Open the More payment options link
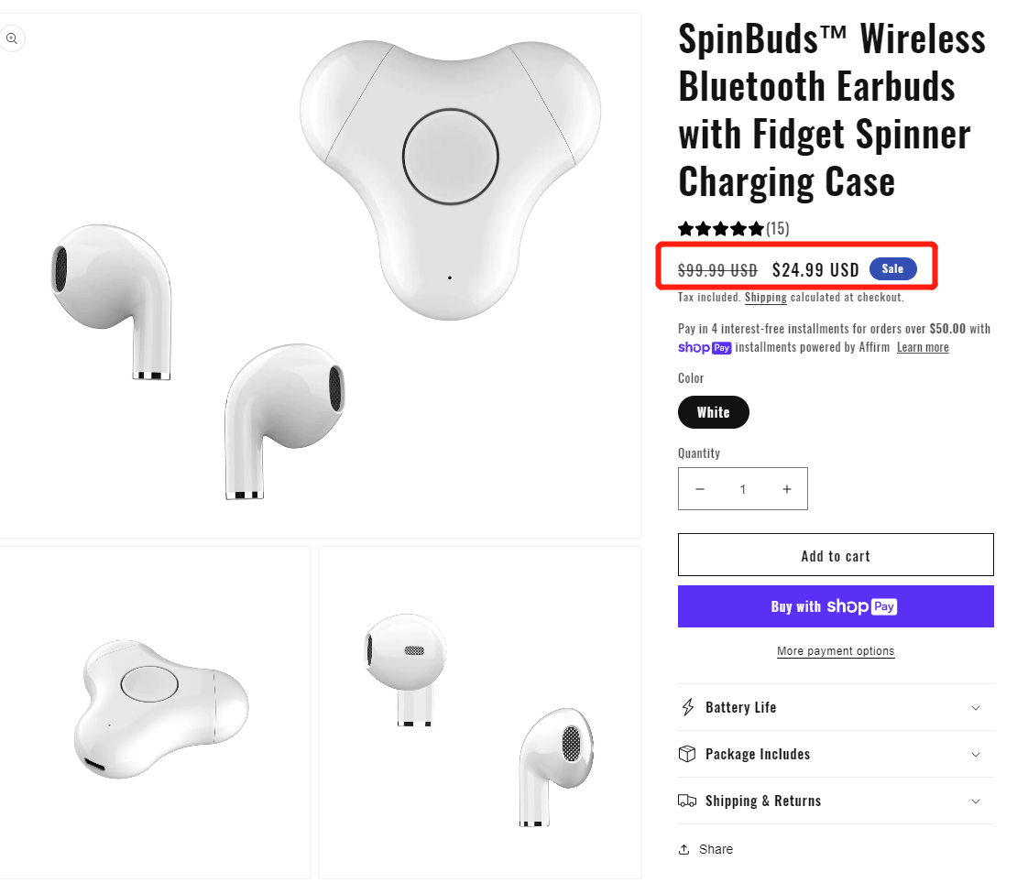The width and height of the screenshot is (1017, 883). click(x=836, y=651)
